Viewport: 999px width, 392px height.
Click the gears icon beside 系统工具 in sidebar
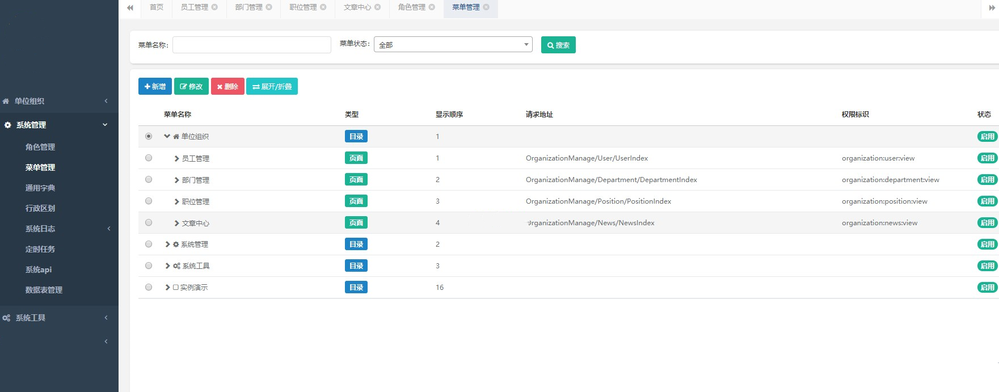pyautogui.click(x=6, y=318)
